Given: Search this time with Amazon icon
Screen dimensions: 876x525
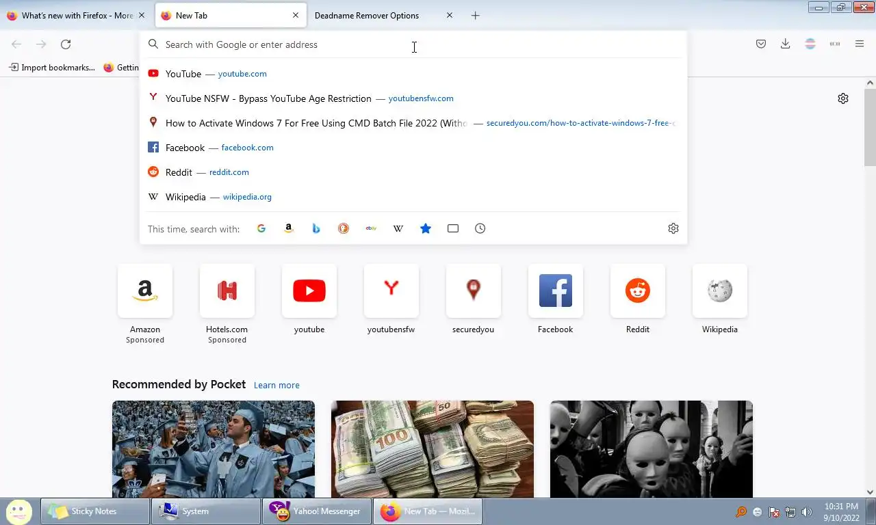Looking at the screenshot, I should pos(289,228).
